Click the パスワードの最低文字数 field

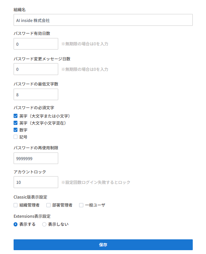[36, 95]
